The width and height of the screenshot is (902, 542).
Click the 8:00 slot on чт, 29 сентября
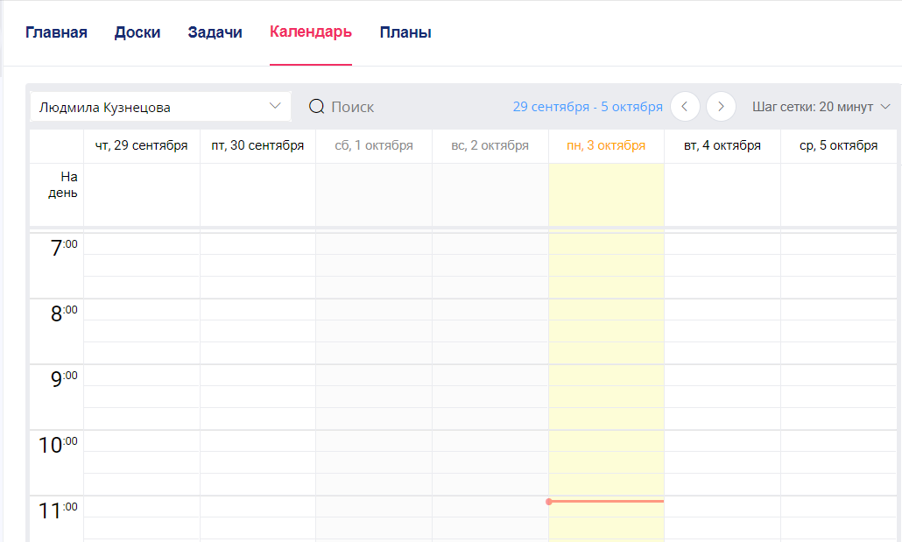tap(142, 310)
